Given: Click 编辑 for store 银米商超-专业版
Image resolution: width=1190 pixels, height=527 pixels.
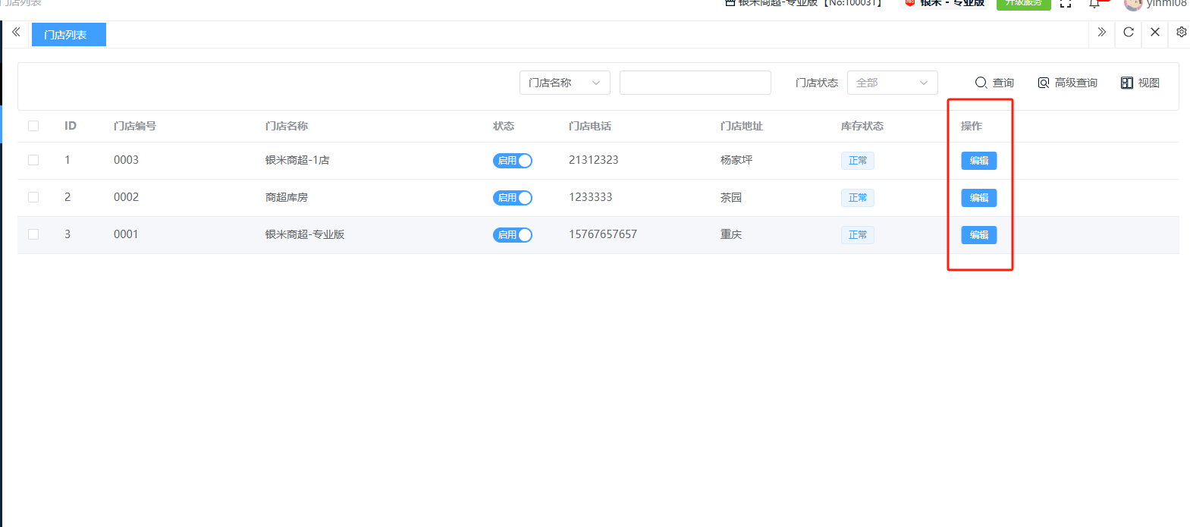Looking at the screenshot, I should (x=978, y=235).
